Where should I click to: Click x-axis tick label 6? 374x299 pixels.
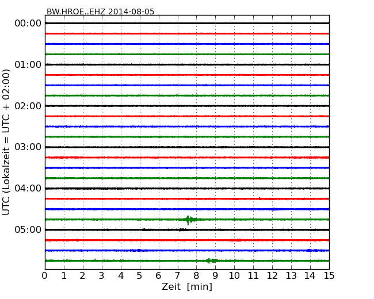(x=158, y=276)
